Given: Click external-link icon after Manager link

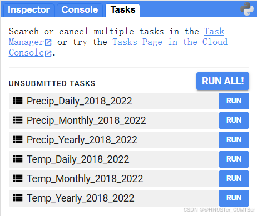Looking at the screenshot, I should click(x=48, y=42).
